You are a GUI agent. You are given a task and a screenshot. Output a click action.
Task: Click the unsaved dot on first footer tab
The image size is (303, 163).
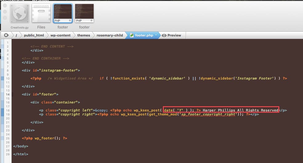tap(70, 21)
